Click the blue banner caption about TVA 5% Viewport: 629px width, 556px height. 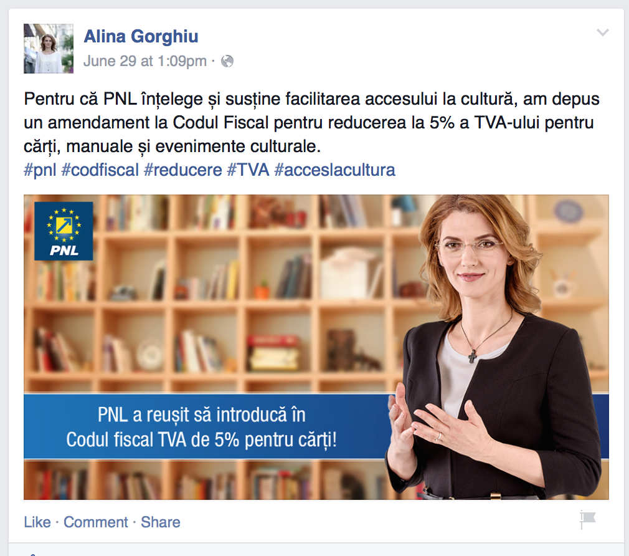201,427
